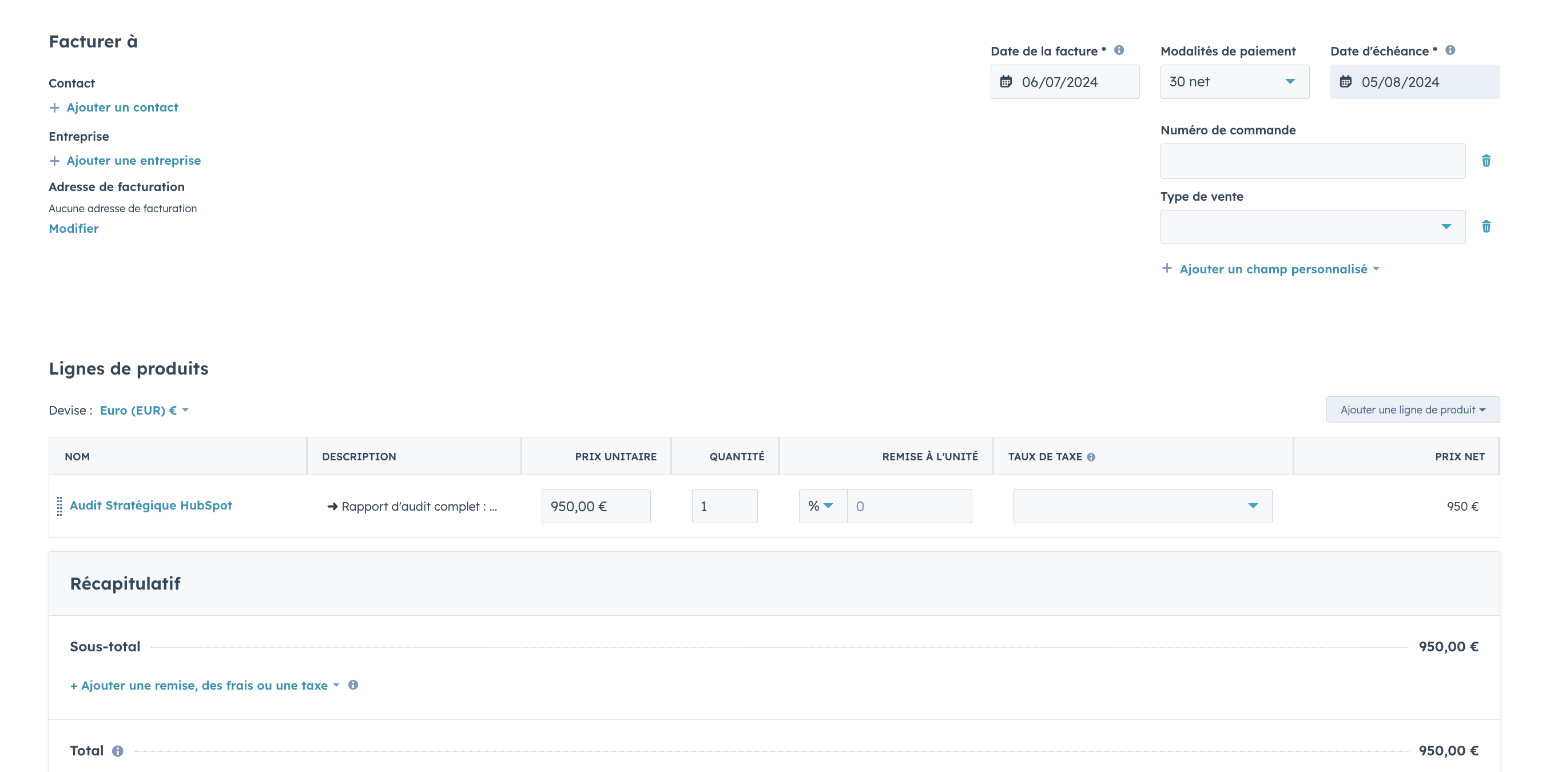Click Sous-total amount 950,00 €
This screenshot has height=772, width=1542.
1448,647
